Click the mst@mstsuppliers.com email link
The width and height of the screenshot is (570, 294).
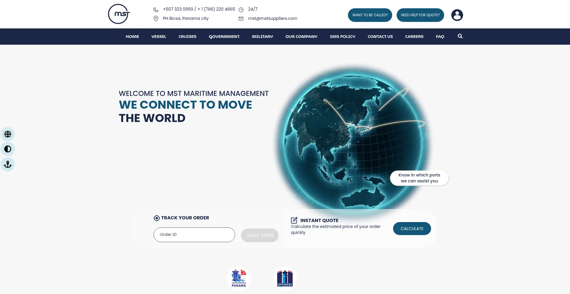[273, 18]
